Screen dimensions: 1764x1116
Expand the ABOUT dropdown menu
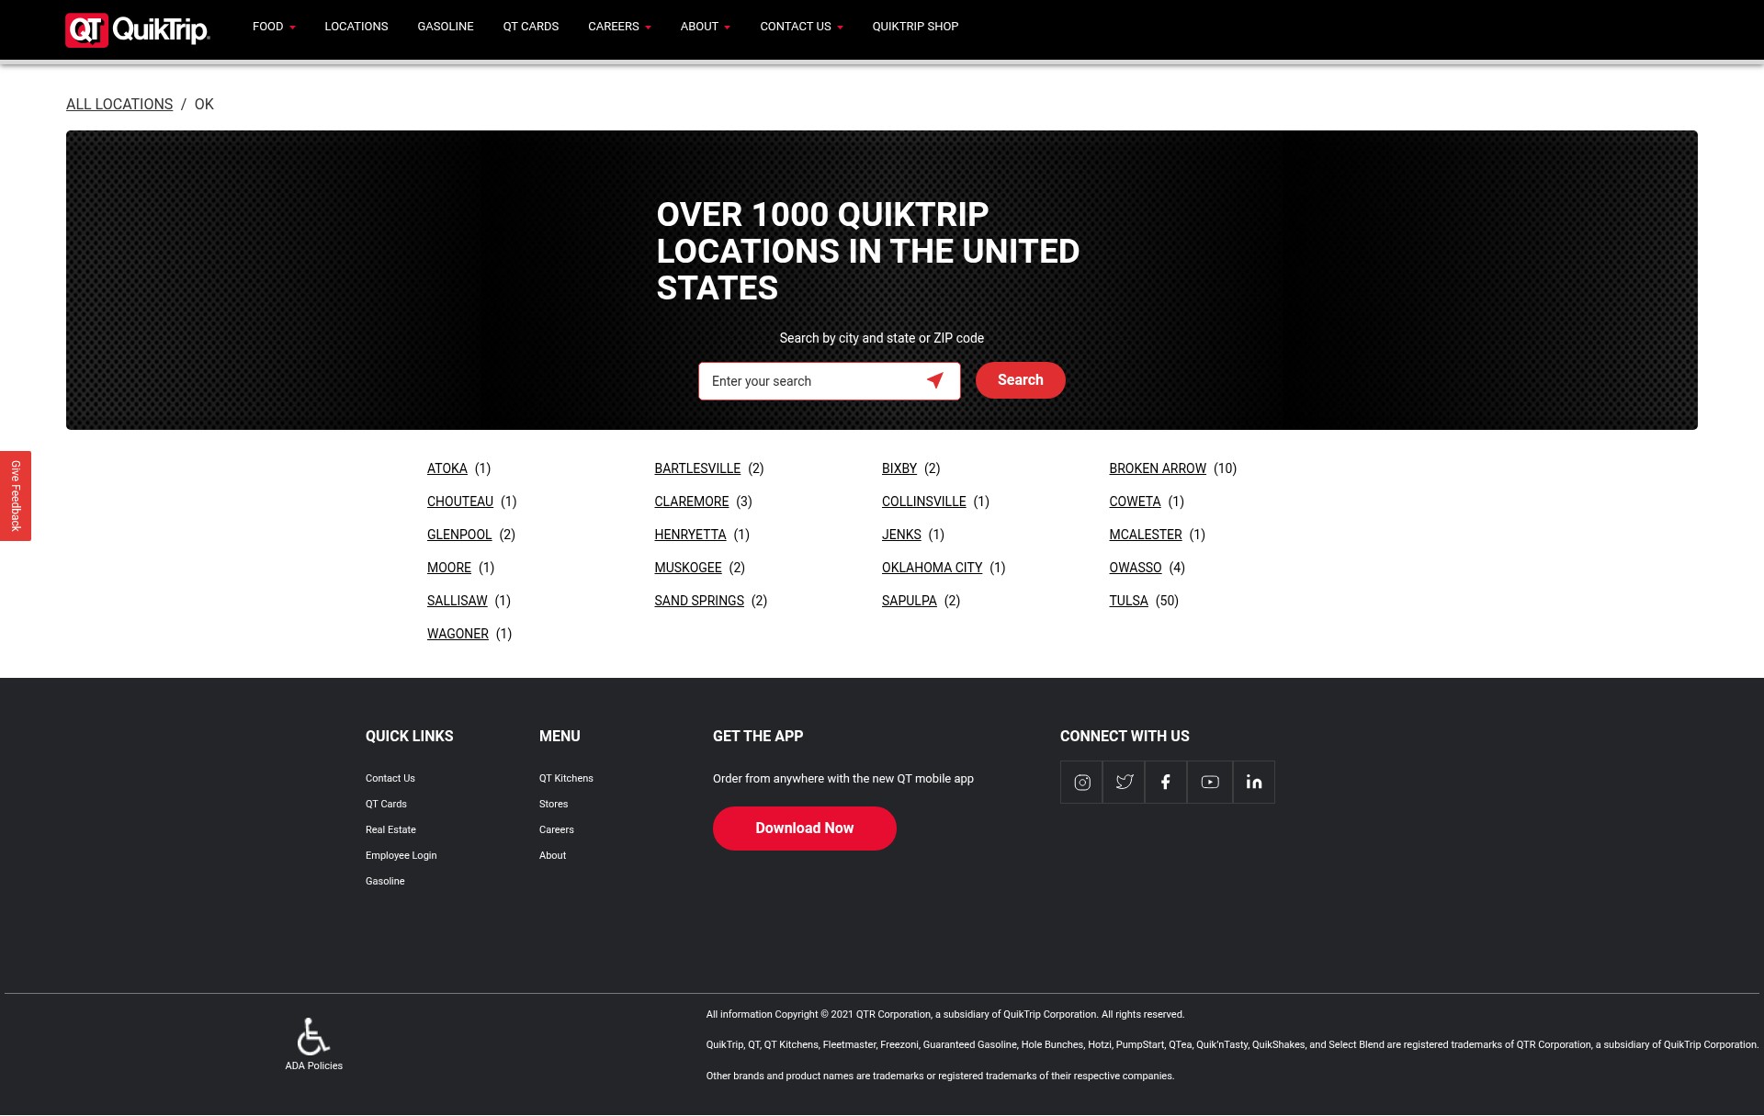(705, 27)
